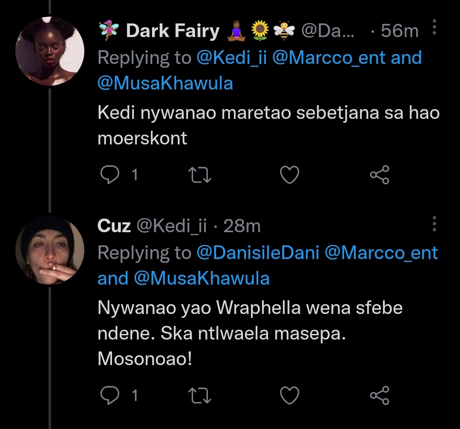Open the @DanisileDani mention link
The width and height of the screenshot is (460, 429).
pos(258,253)
